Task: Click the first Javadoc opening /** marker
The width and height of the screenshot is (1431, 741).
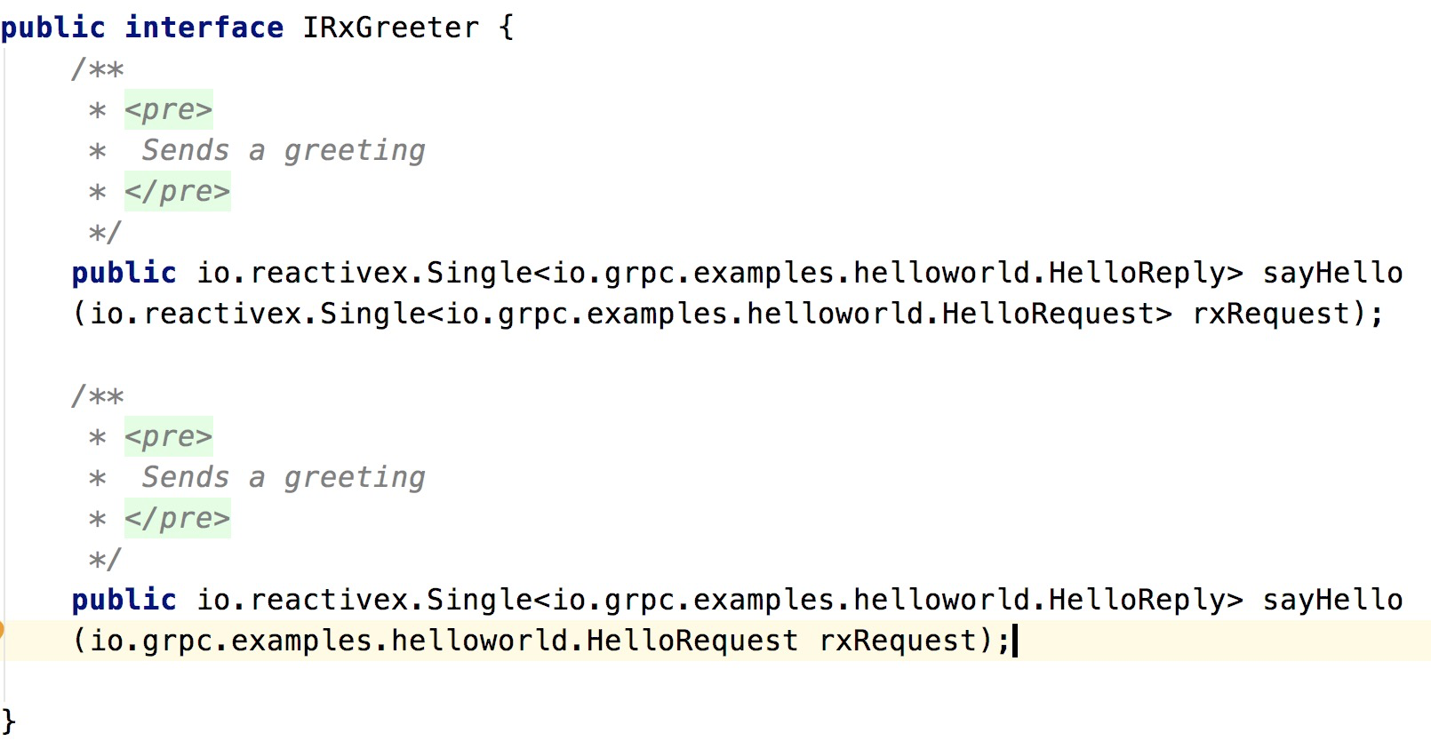Action: [97, 68]
